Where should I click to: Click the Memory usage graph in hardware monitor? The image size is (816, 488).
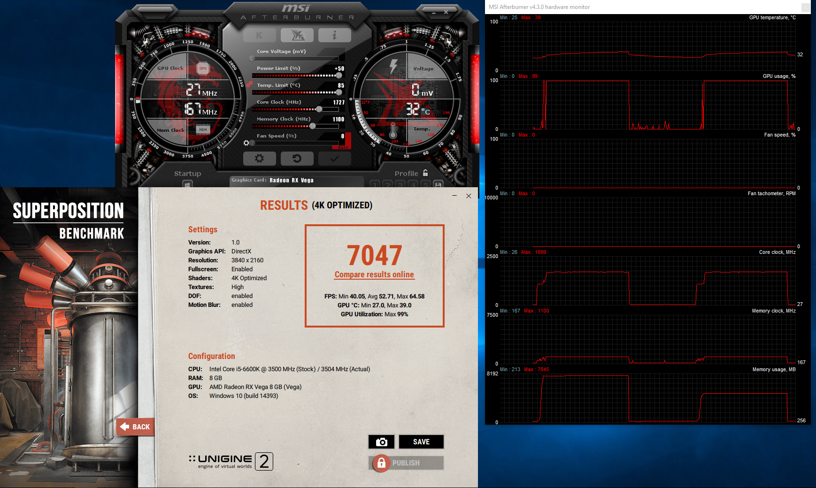click(x=647, y=398)
